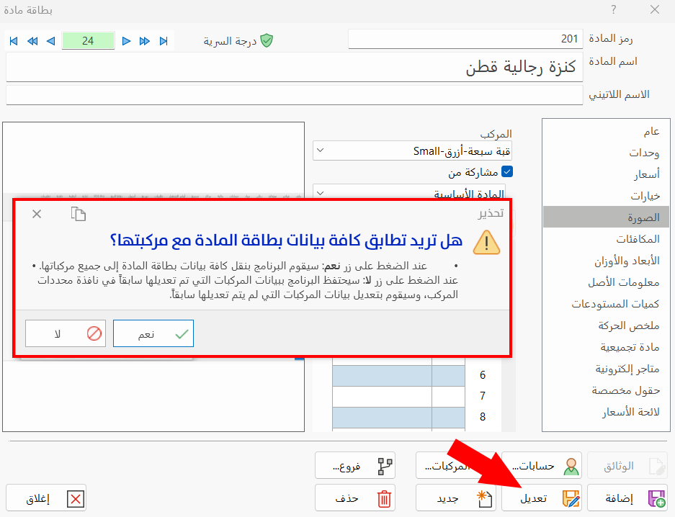The width and height of the screenshot is (675, 517).
Task: Switch to the عام tab
Action: 606,131
